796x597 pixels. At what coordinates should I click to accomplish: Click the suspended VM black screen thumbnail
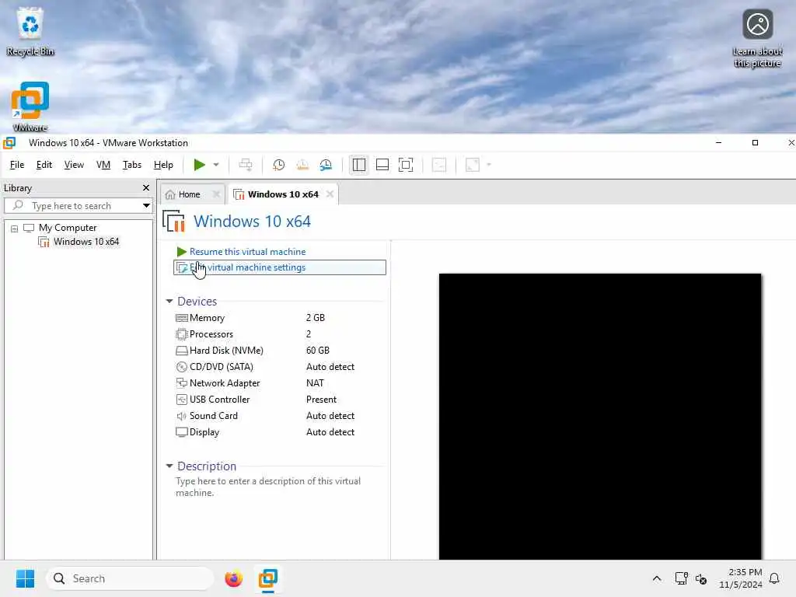[600, 417]
